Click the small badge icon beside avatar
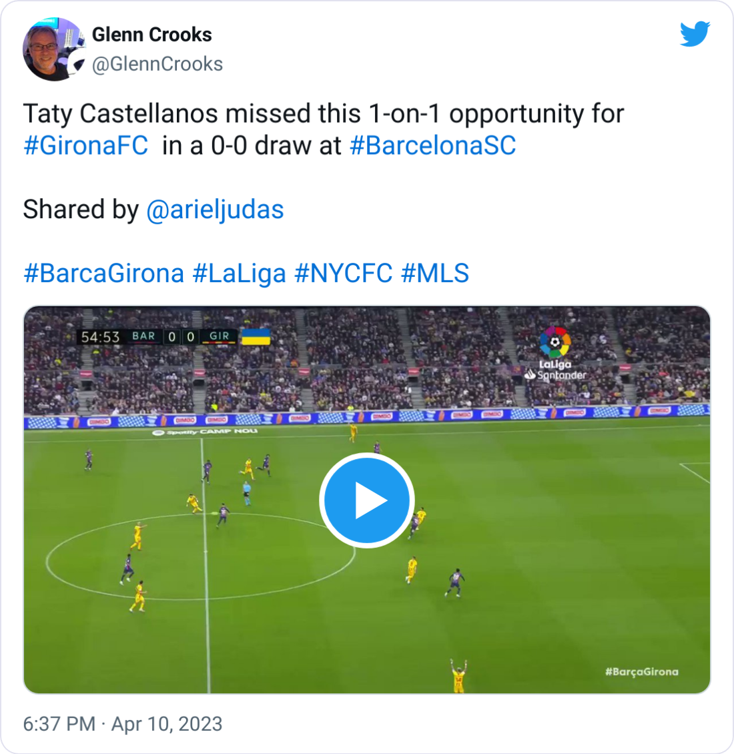The width and height of the screenshot is (734, 754). click(77, 64)
